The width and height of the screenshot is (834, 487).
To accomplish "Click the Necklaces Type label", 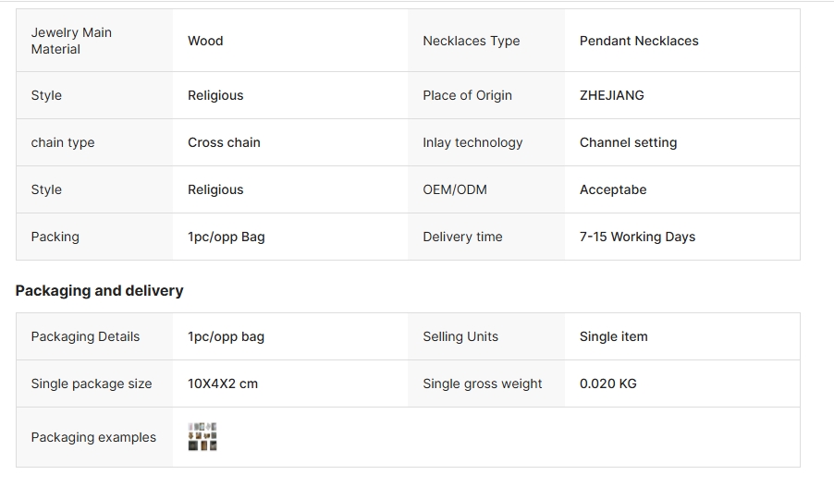I will (472, 41).
